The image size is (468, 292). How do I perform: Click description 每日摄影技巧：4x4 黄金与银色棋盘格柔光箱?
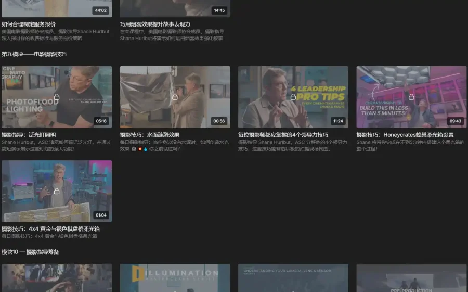pyautogui.click(x=49, y=236)
